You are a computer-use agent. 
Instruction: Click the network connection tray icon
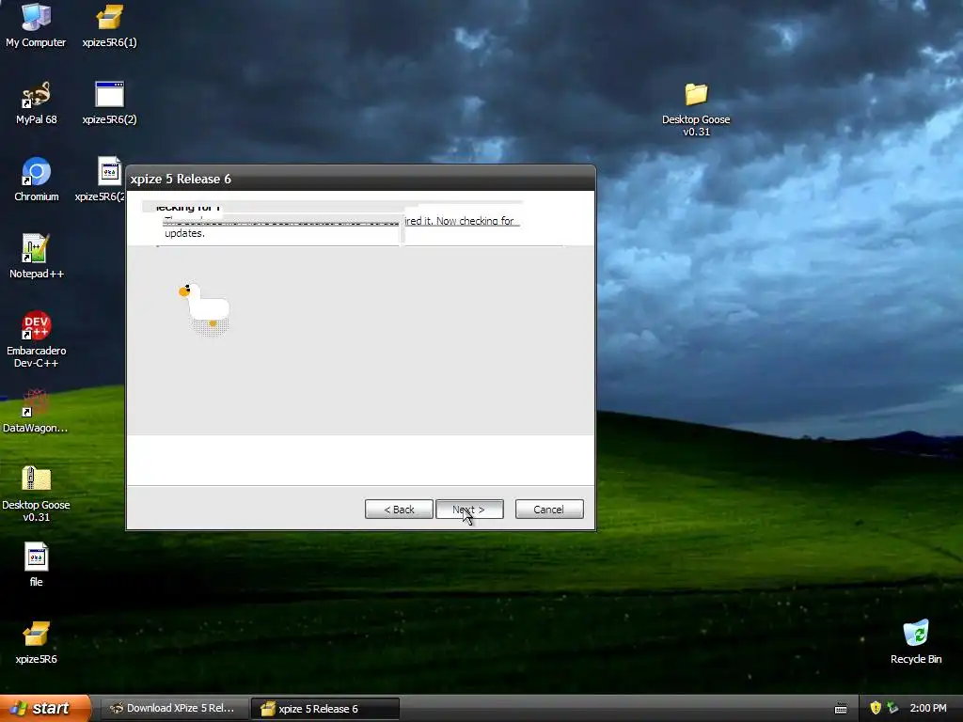[x=892, y=708]
